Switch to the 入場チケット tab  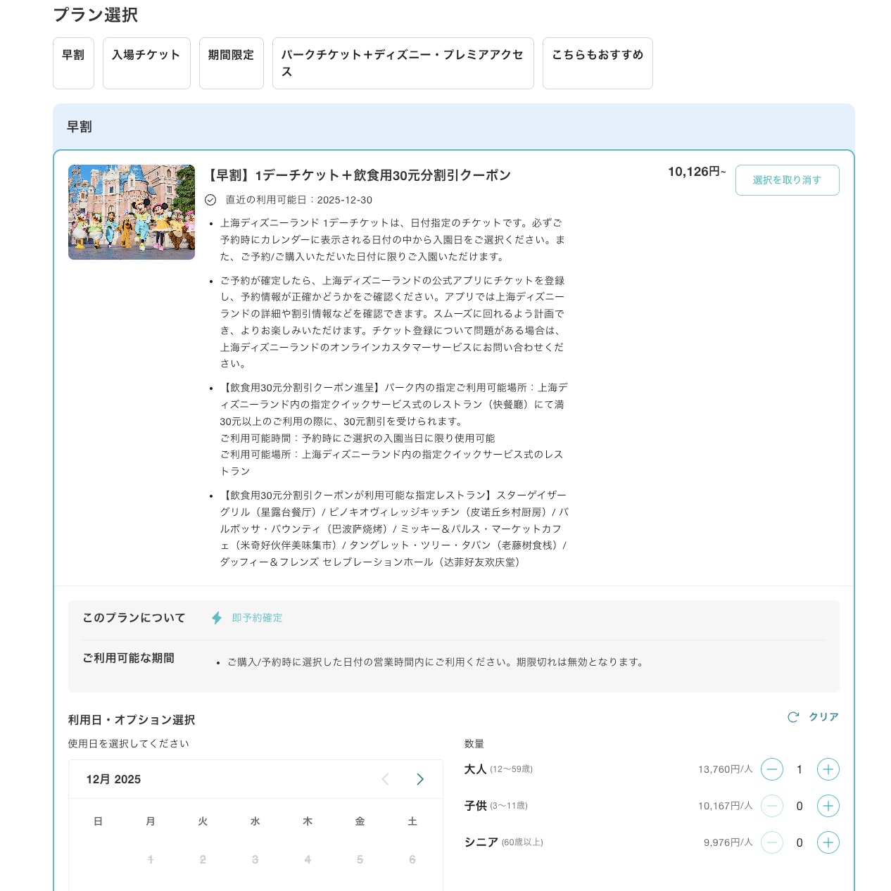coord(146,63)
